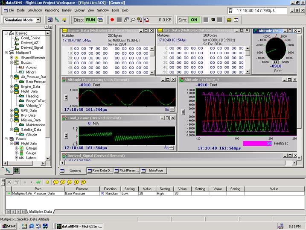This screenshot has height=230, width=306.
Task: Click the 5s time-span stepper on Cond_Cosine graph
Action: click(172, 148)
